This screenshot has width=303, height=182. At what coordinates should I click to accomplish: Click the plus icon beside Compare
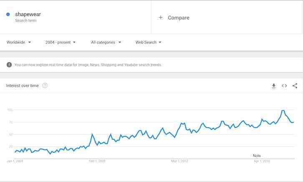[161, 18]
